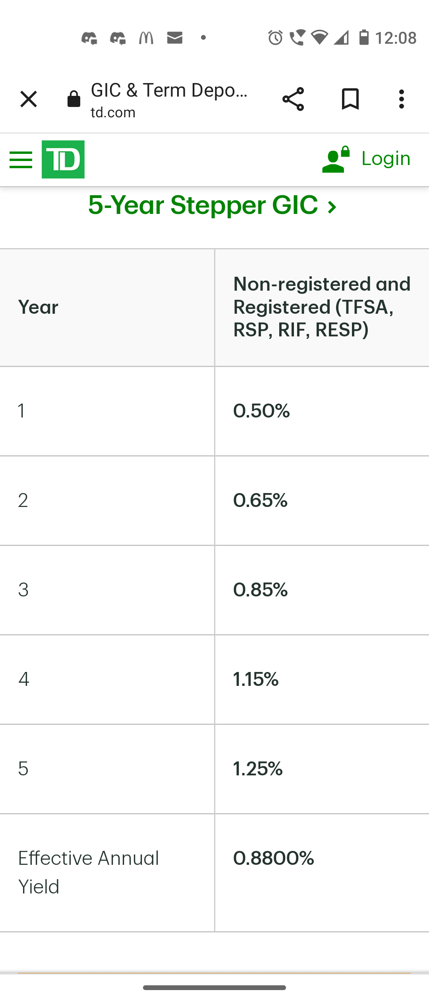Image resolution: width=429 pixels, height=1002 pixels.
Task: Tap the TD logo
Action: [63, 159]
